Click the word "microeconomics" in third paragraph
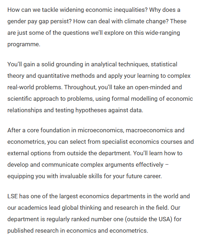This screenshot has height=242, width=206. [100, 130]
